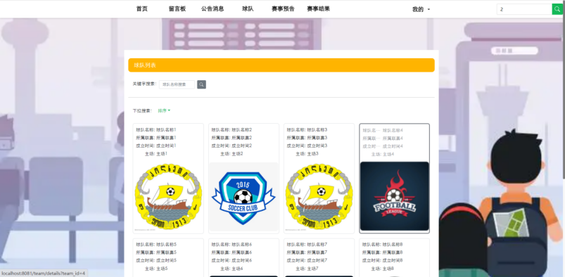Focus the top-right search box containing 2

(x=524, y=9)
